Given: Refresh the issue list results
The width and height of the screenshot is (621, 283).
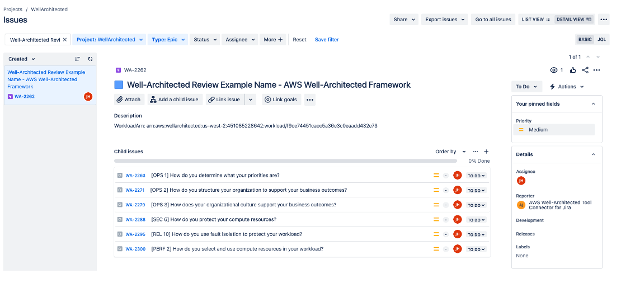Looking at the screenshot, I should coord(90,59).
